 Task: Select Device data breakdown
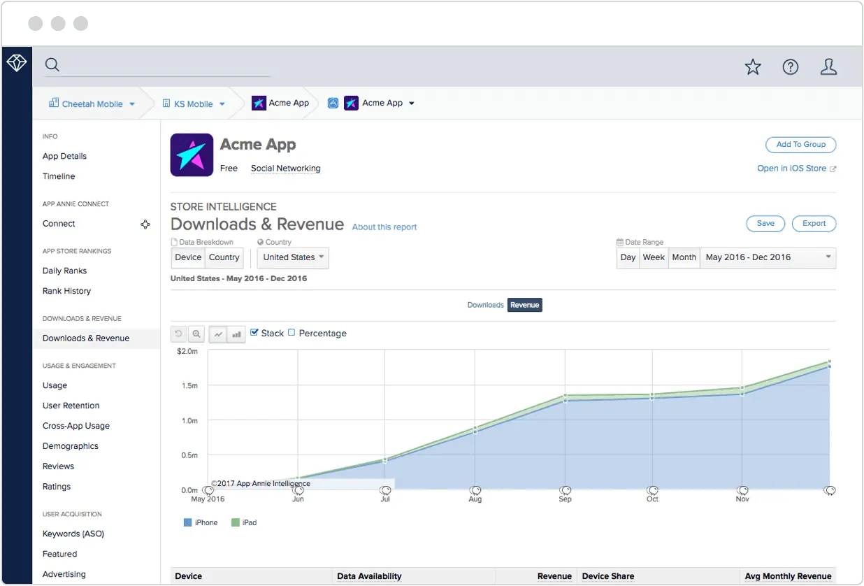[188, 257]
